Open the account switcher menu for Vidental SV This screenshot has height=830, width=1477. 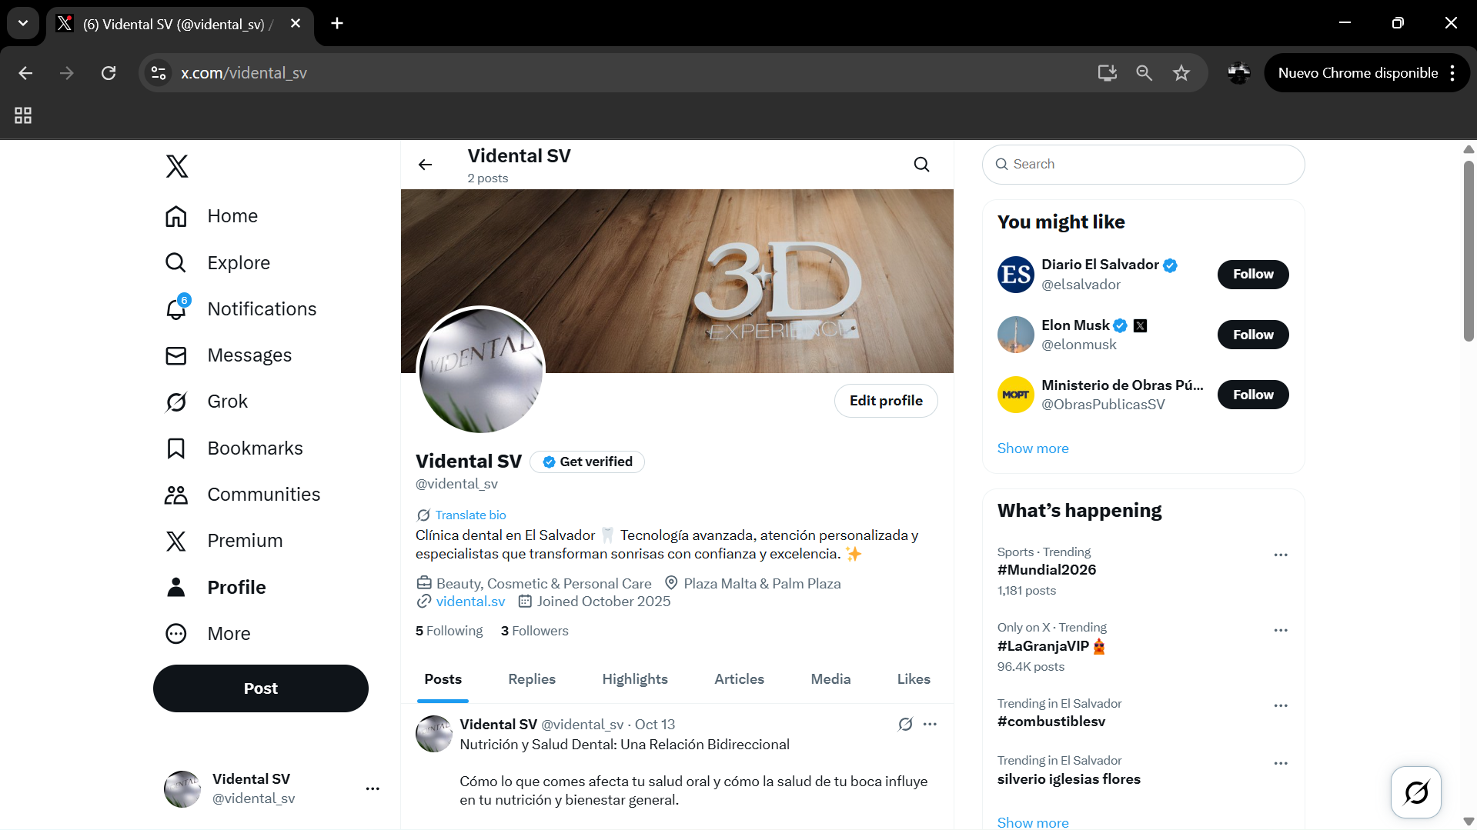(373, 788)
